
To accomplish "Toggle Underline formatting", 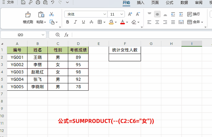I will [x=83, y=22].
